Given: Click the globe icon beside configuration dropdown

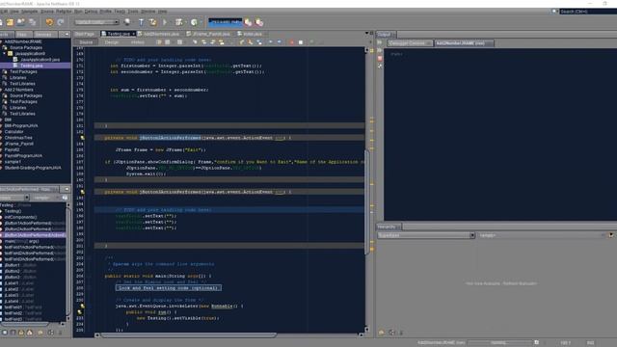Looking at the screenshot, I should 127,22.
